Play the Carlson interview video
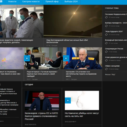 [27, 58]
